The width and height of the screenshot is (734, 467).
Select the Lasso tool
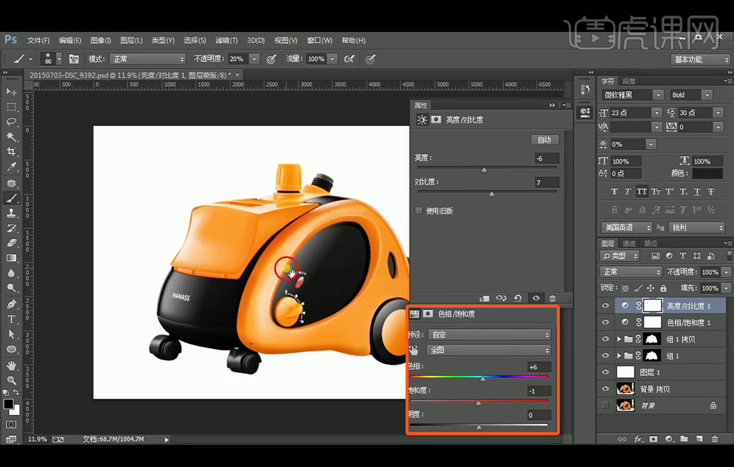coord(12,122)
